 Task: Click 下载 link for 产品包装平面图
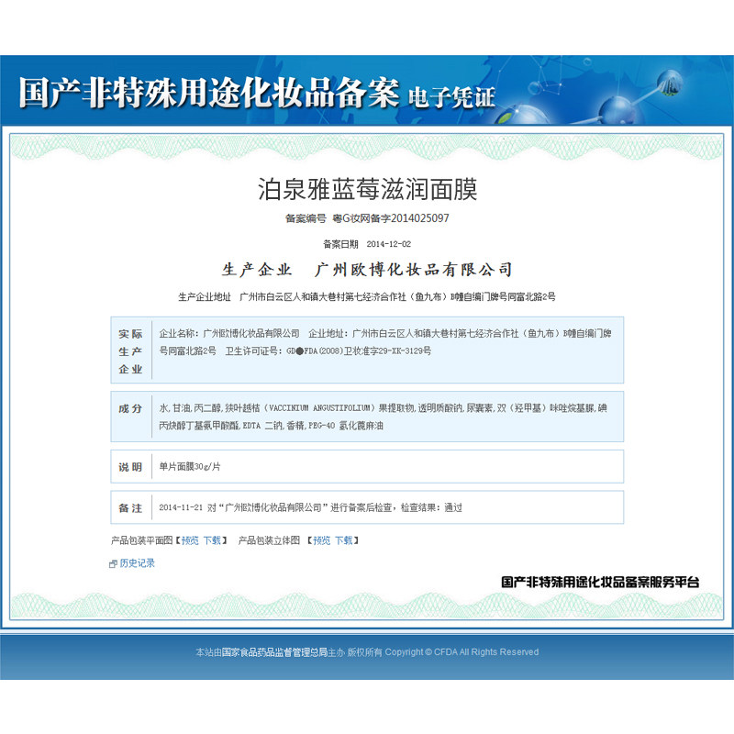coord(212,540)
